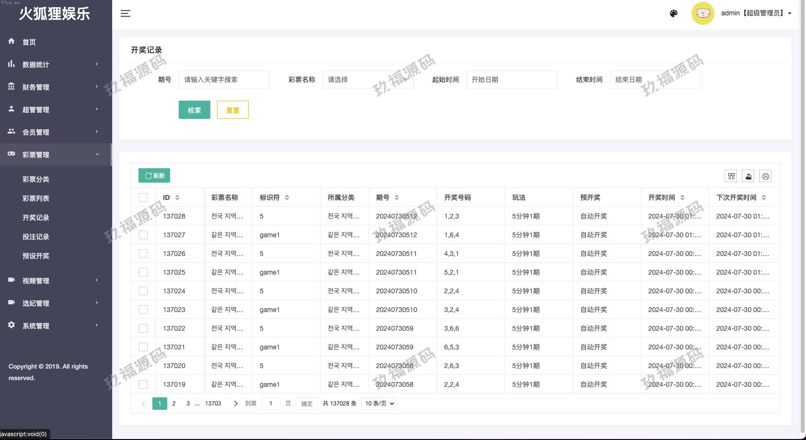Check the row with ID 137027
Viewport: 806px width, 440px height.
pyautogui.click(x=143, y=235)
